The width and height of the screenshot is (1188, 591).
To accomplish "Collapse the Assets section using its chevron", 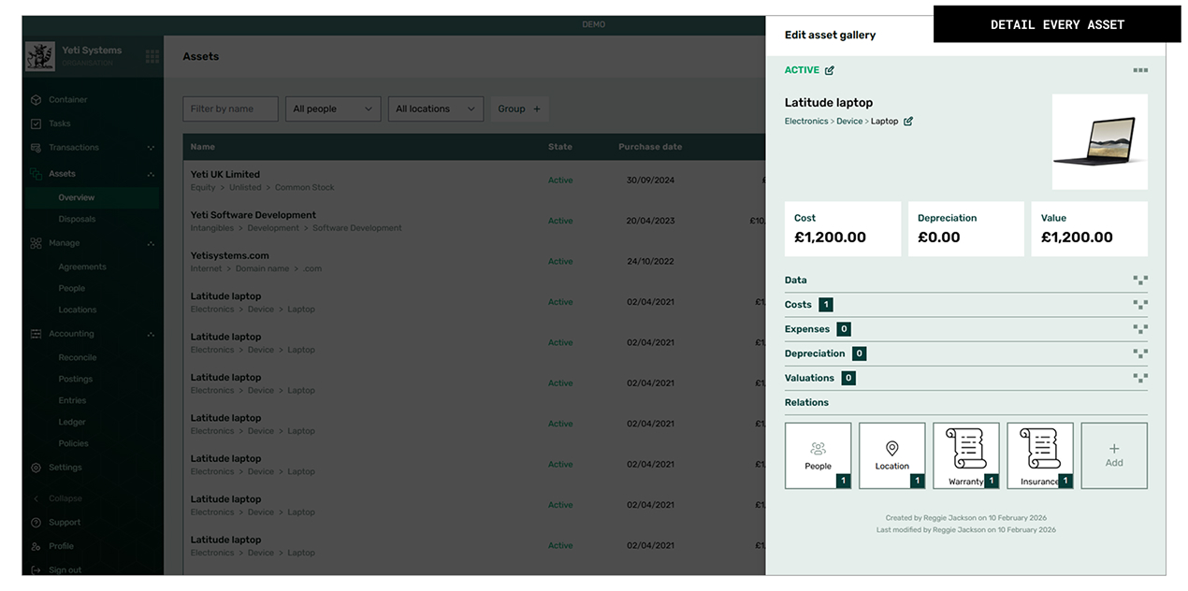I will pos(152,173).
